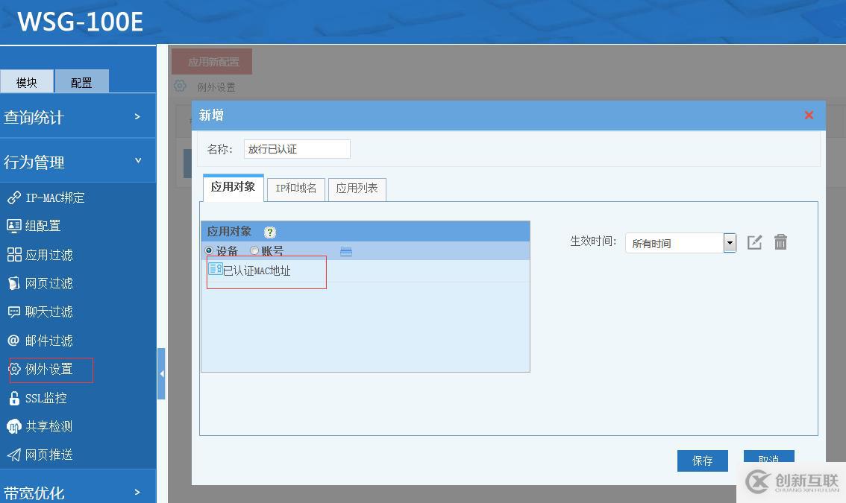846x503 pixels.
Task: Click the help question mark beside 应用对象
Action: pos(270,232)
